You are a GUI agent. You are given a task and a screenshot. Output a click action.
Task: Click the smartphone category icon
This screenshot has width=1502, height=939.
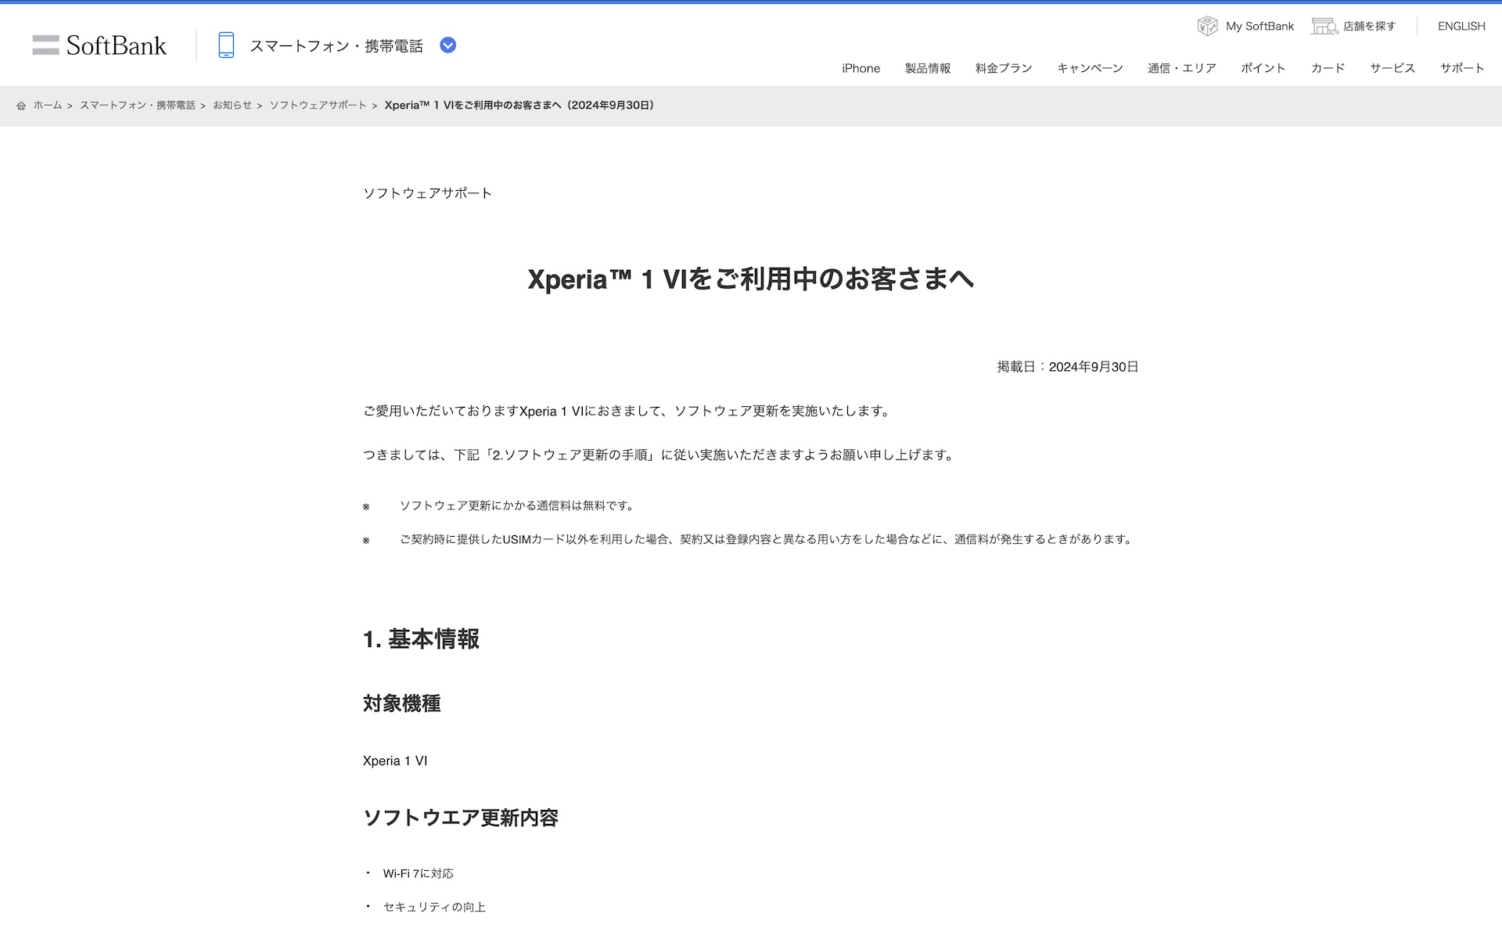(x=226, y=45)
